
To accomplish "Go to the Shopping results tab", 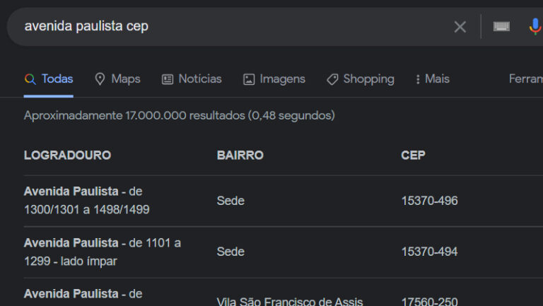I will click(368, 79).
